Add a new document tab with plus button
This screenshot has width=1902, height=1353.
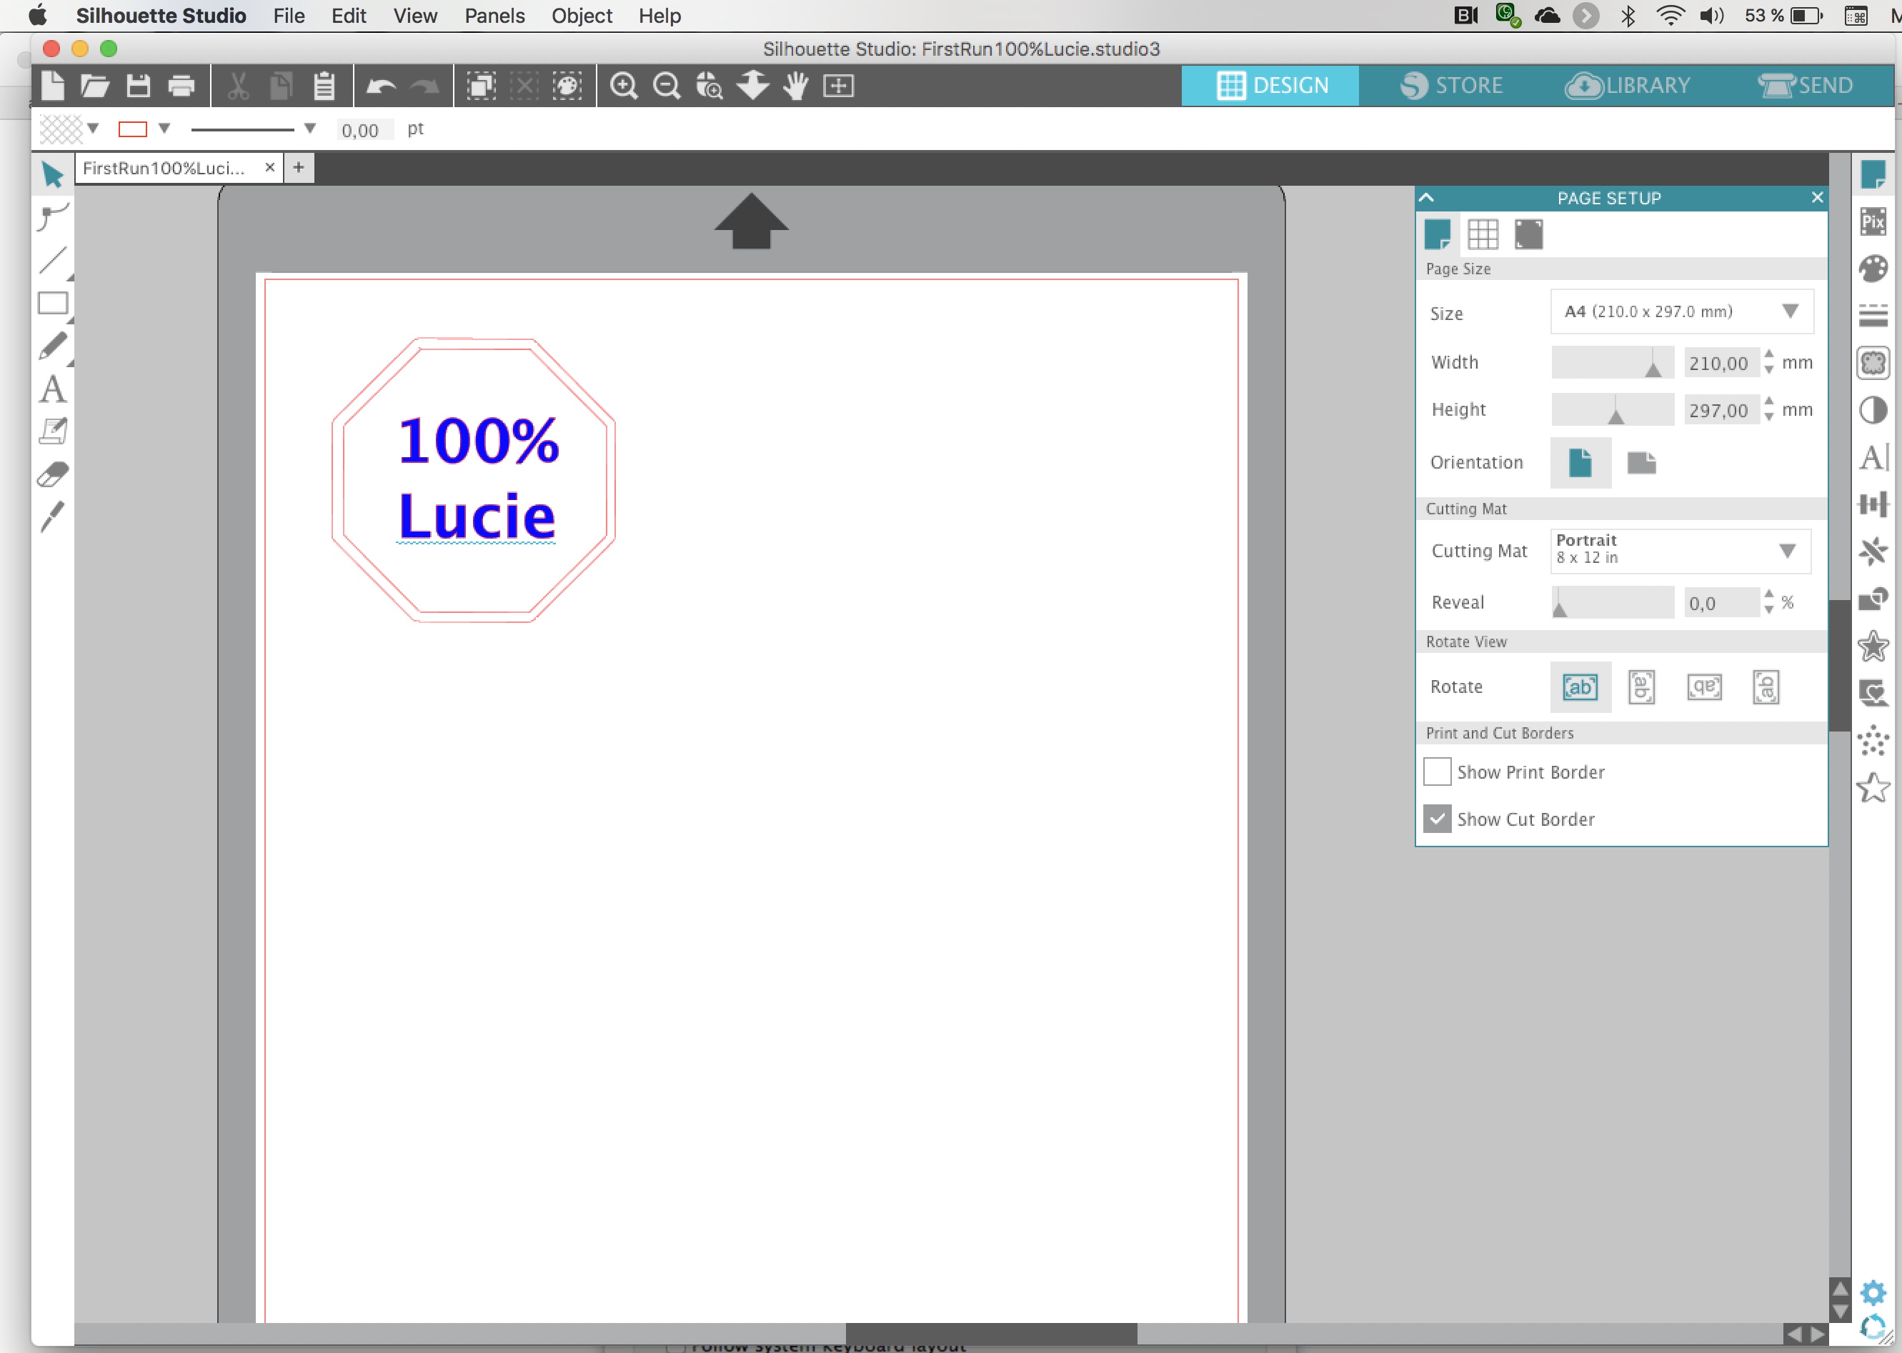298,167
